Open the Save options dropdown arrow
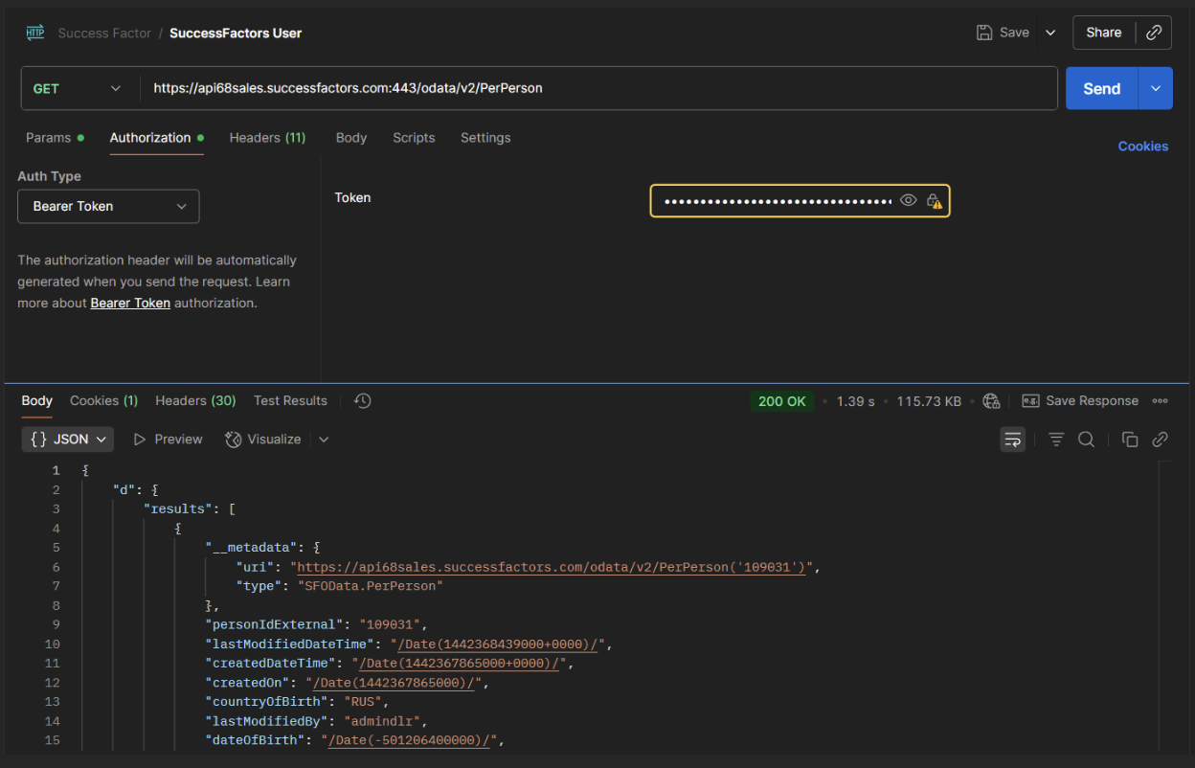Viewport: 1195px width, 768px height. point(1050,33)
